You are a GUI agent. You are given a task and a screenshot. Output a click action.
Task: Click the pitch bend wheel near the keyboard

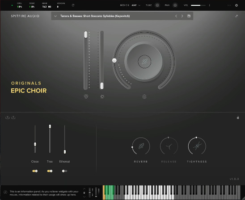coord(90,192)
